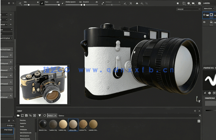The width and height of the screenshot is (216, 140).
Task: Click the XY axis gizmo in viewport corner
Action: 198,99
